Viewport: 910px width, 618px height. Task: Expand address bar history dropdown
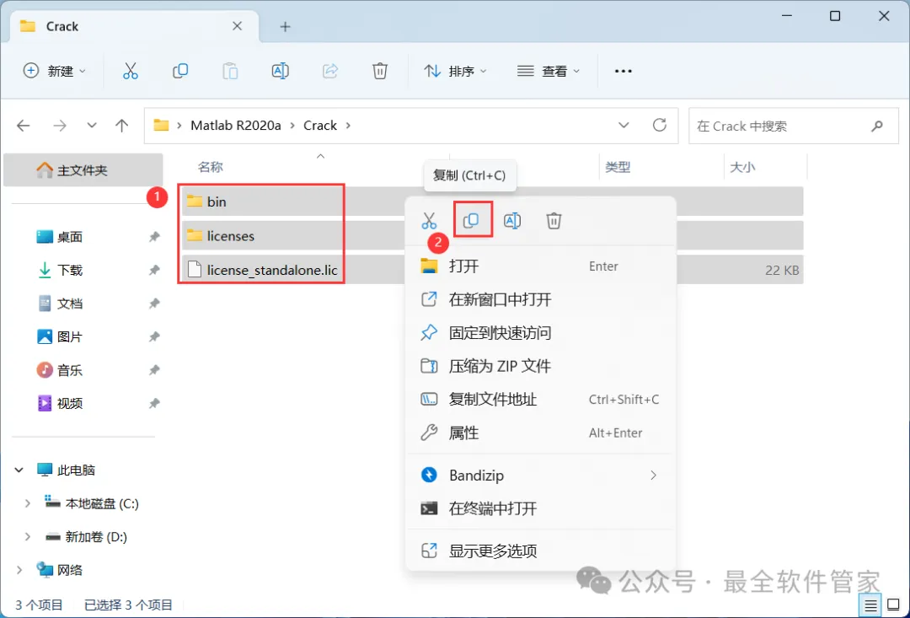pyautogui.click(x=624, y=126)
